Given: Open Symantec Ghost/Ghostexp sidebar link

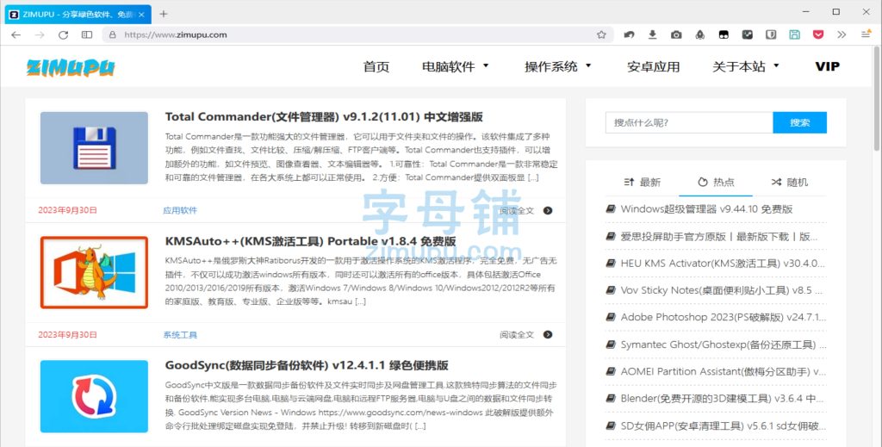Looking at the screenshot, I should pos(724,345).
